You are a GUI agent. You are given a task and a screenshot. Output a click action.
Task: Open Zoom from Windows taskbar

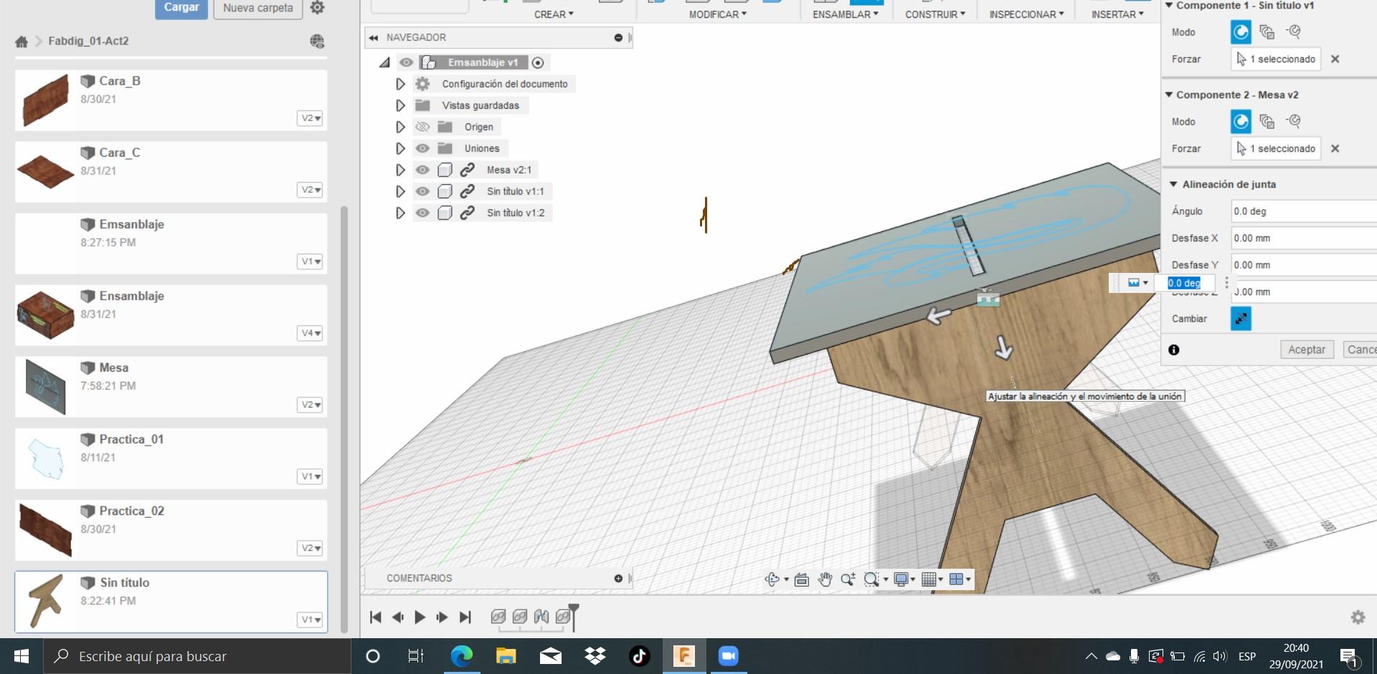tap(728, 656)
